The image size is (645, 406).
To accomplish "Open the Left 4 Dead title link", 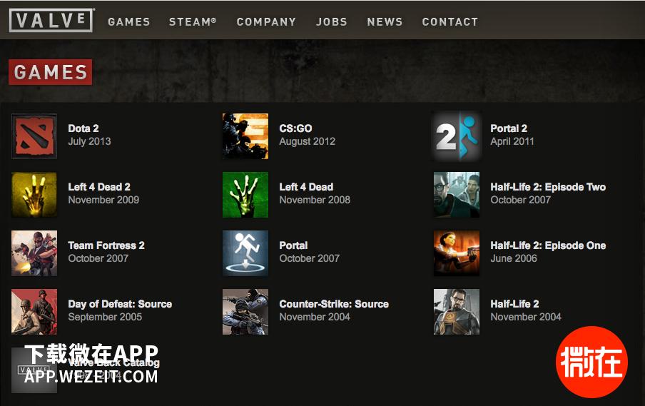I will (307, 187).
